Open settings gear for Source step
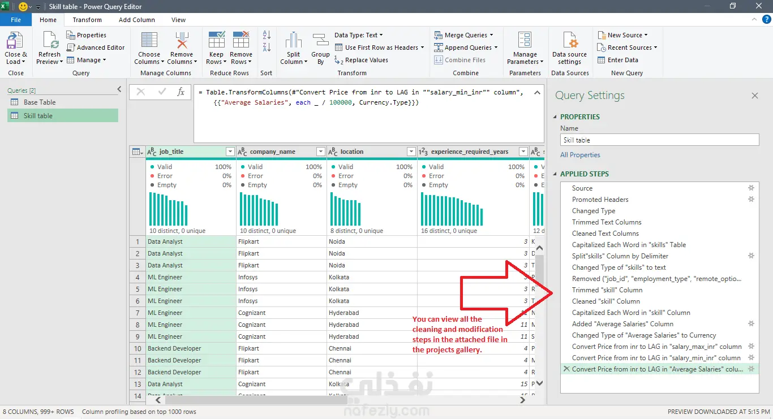773x419 pixels. pyautogui.click(x=751, y=188)
